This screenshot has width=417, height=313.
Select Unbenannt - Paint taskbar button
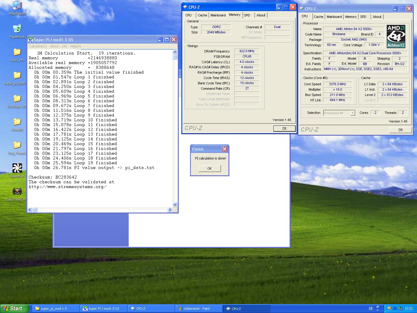point(199,309)
